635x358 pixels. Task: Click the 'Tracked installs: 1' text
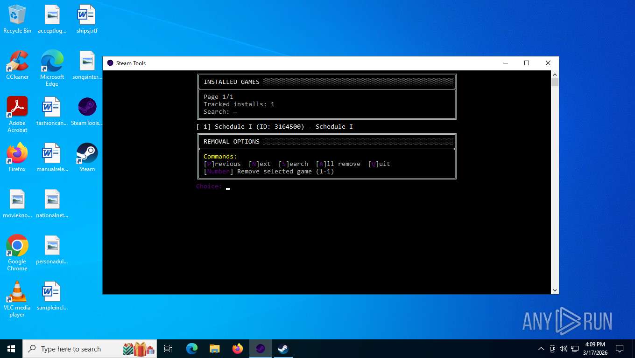point(239,104)
